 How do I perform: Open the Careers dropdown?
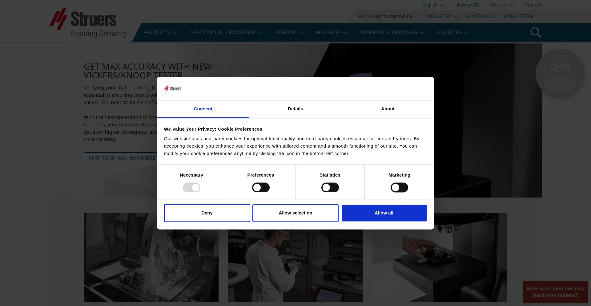point(502,5)
